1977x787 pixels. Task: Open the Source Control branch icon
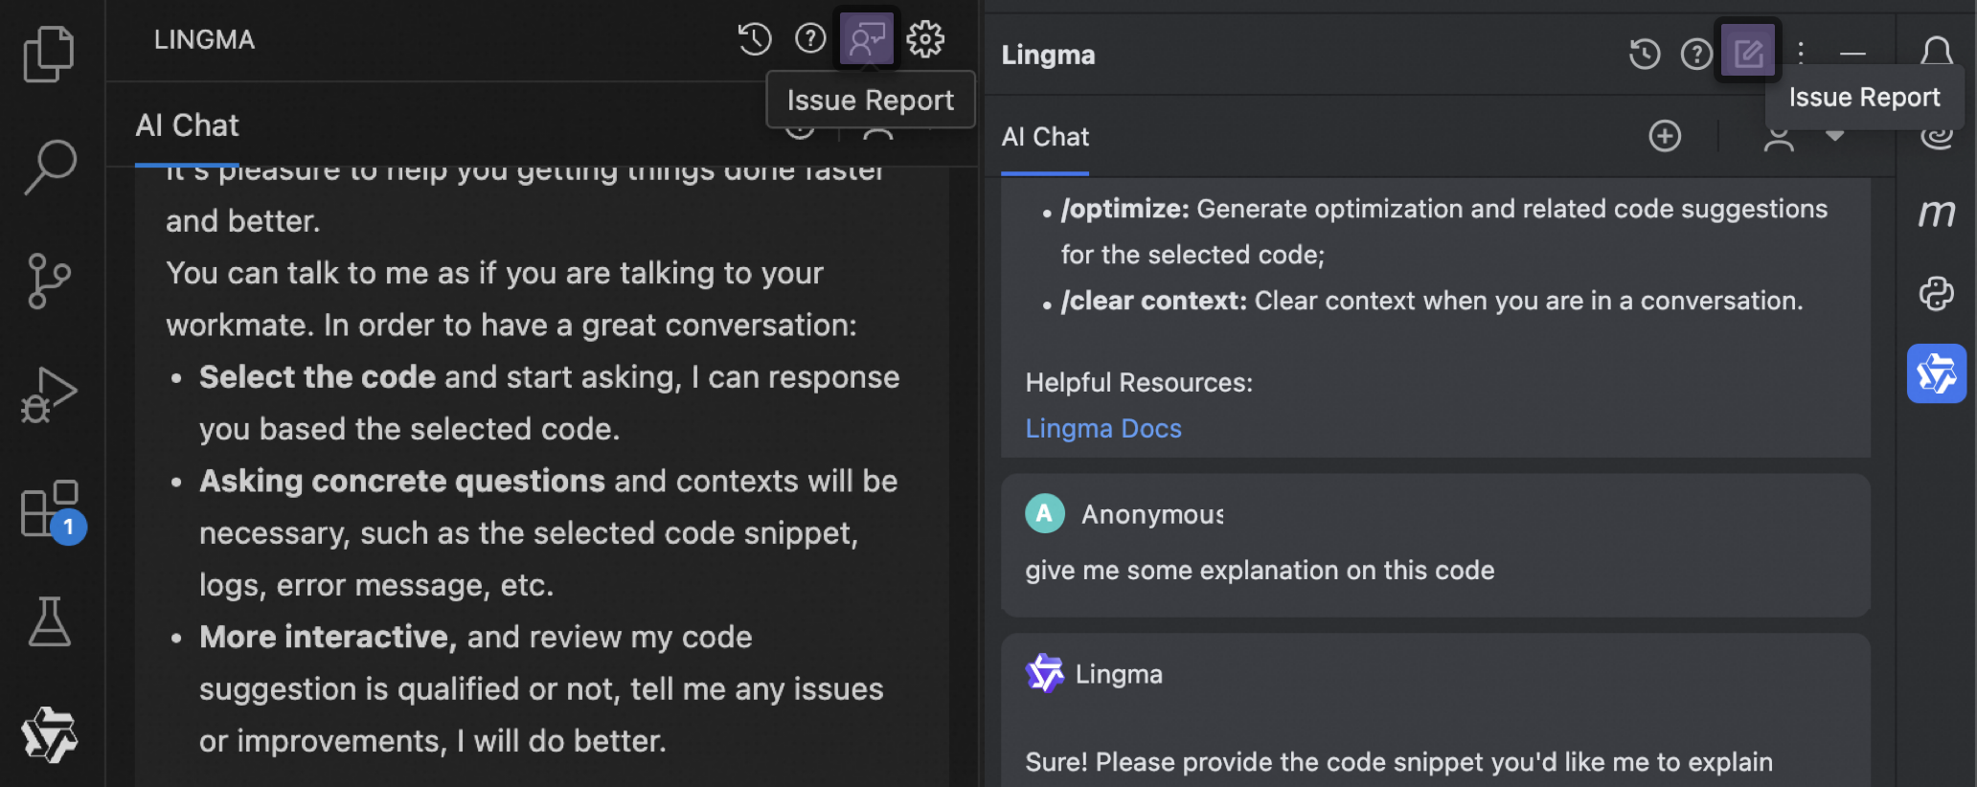point(49,281)
